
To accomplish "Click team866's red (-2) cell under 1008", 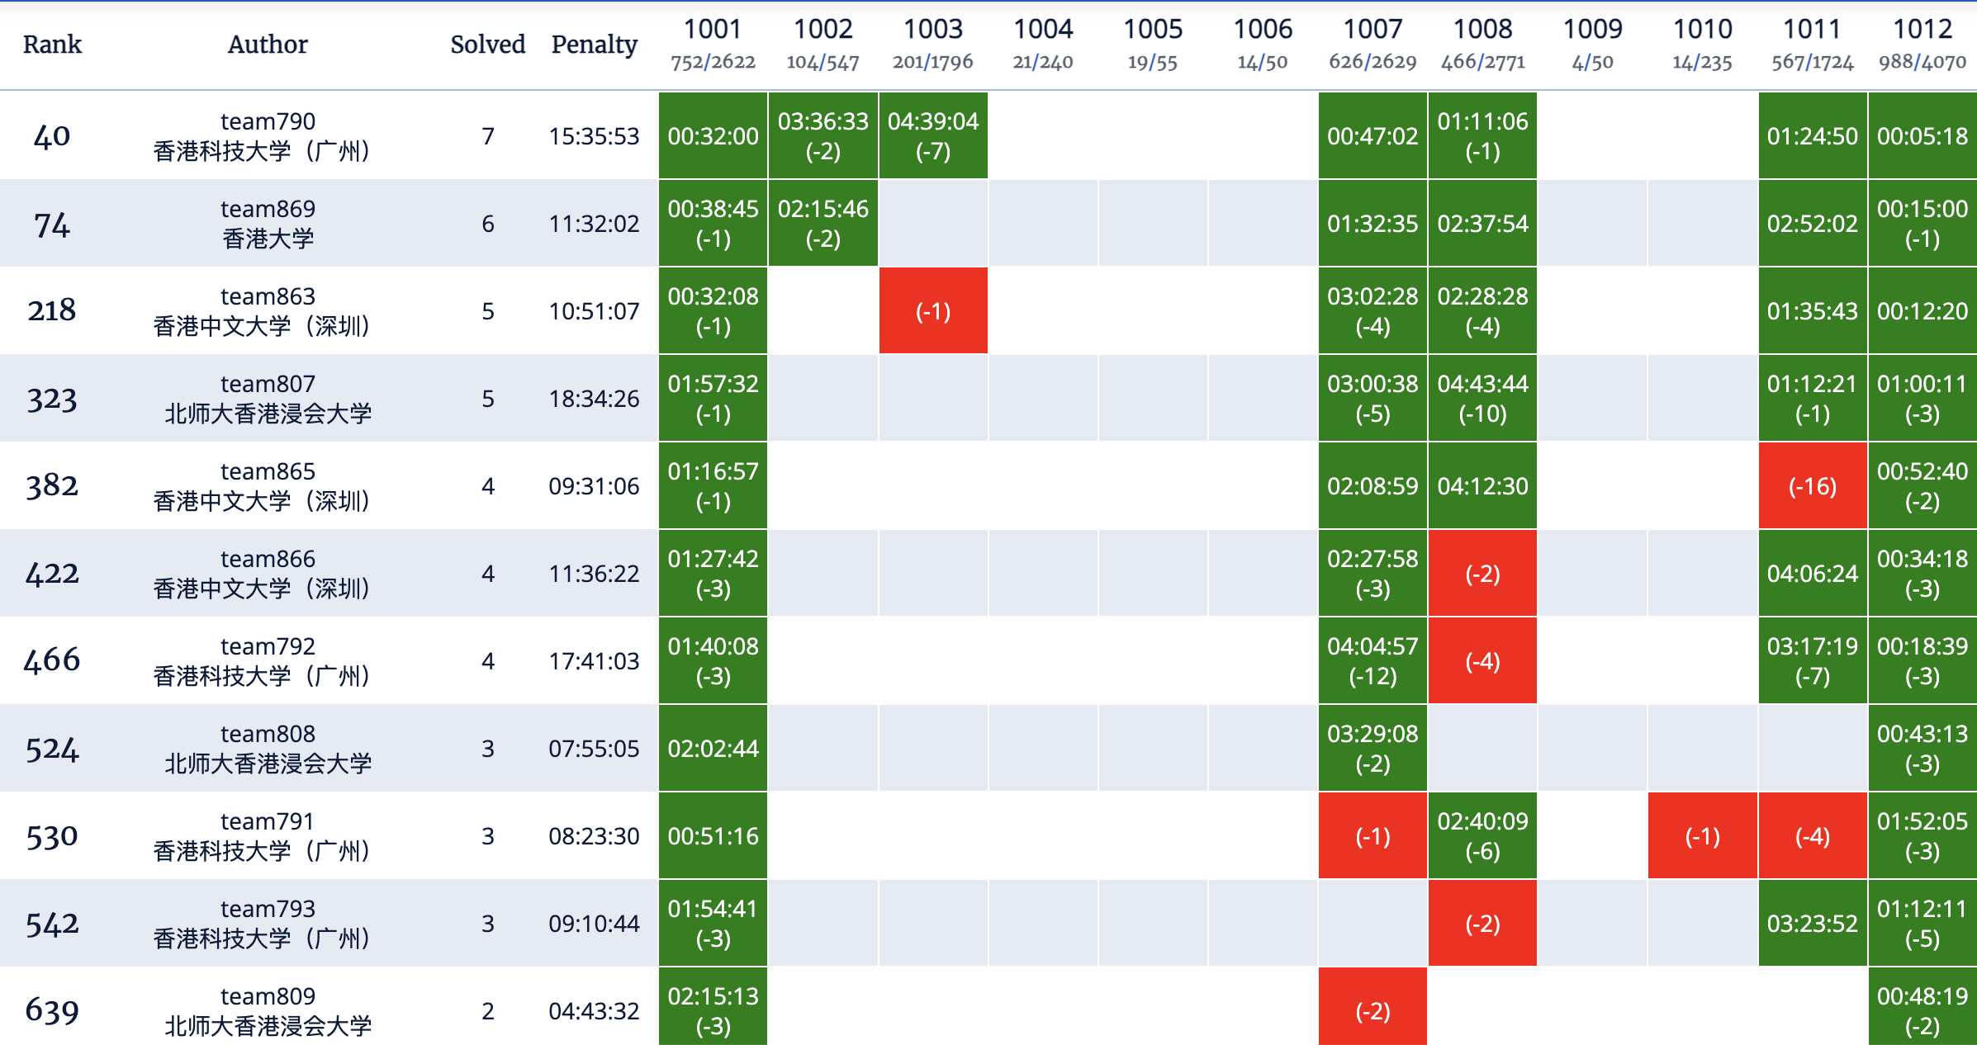I will (1482, 573).
